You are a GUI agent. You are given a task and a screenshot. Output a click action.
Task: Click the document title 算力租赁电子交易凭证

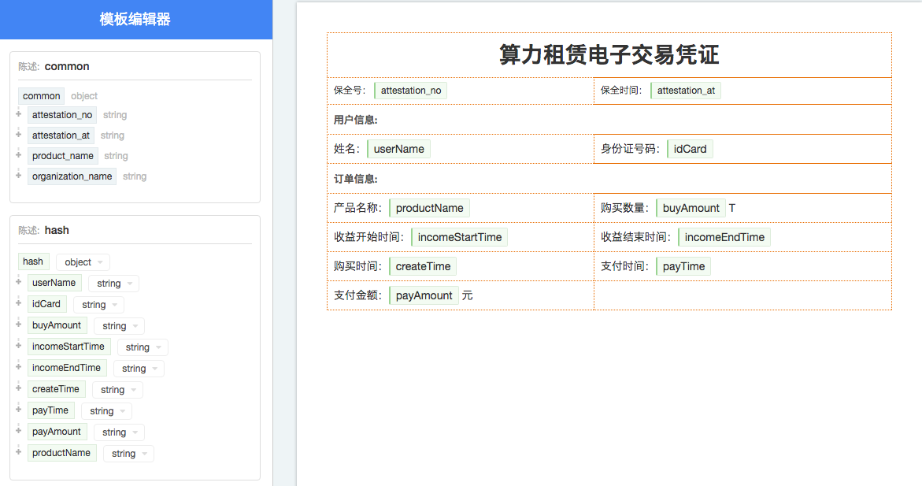(x=609, y=54)
